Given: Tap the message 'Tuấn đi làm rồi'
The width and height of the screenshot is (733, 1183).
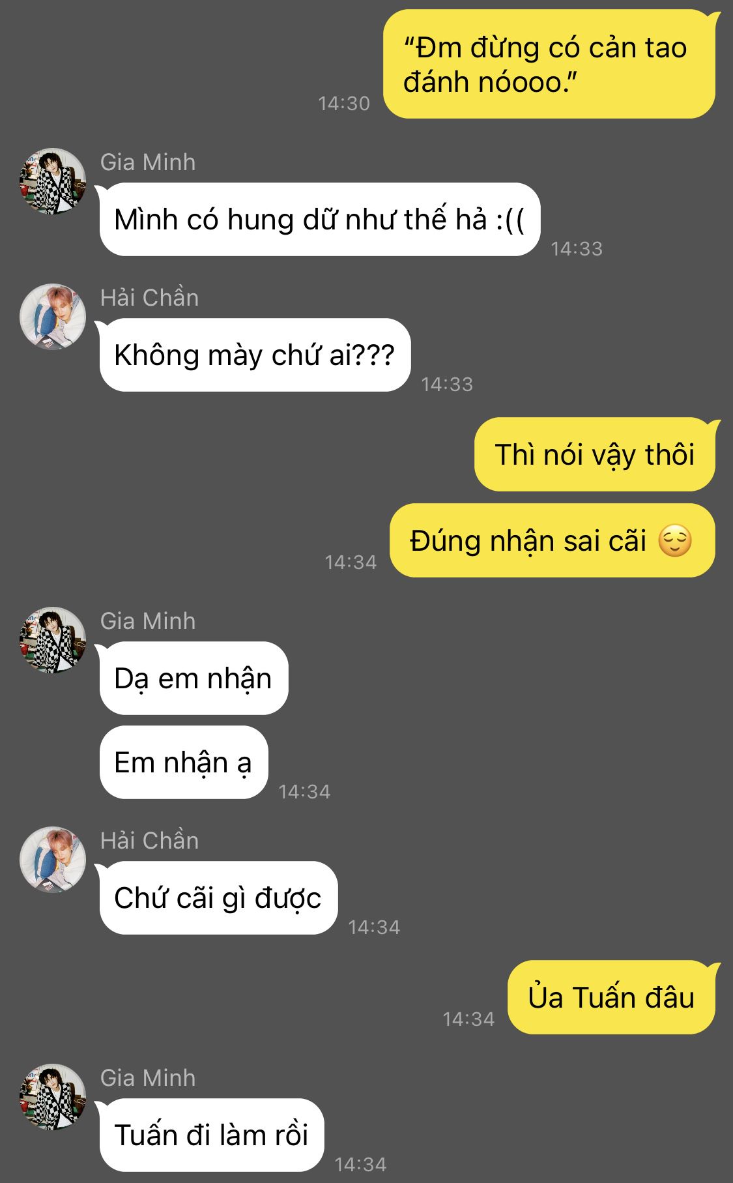Looking at the screenshot, I should pos(212,1135).
